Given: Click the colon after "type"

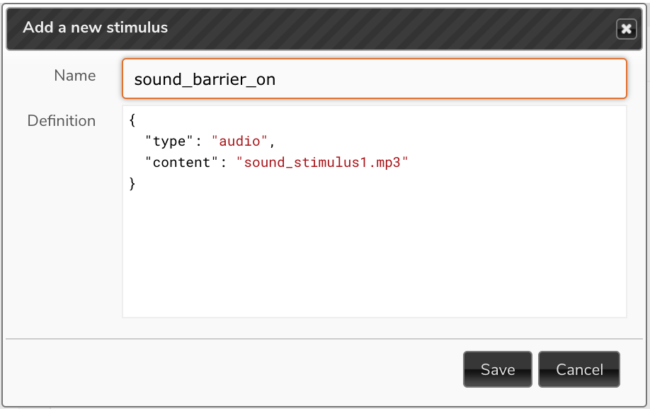Looking at the screenshot, I should tap(198, 141).
